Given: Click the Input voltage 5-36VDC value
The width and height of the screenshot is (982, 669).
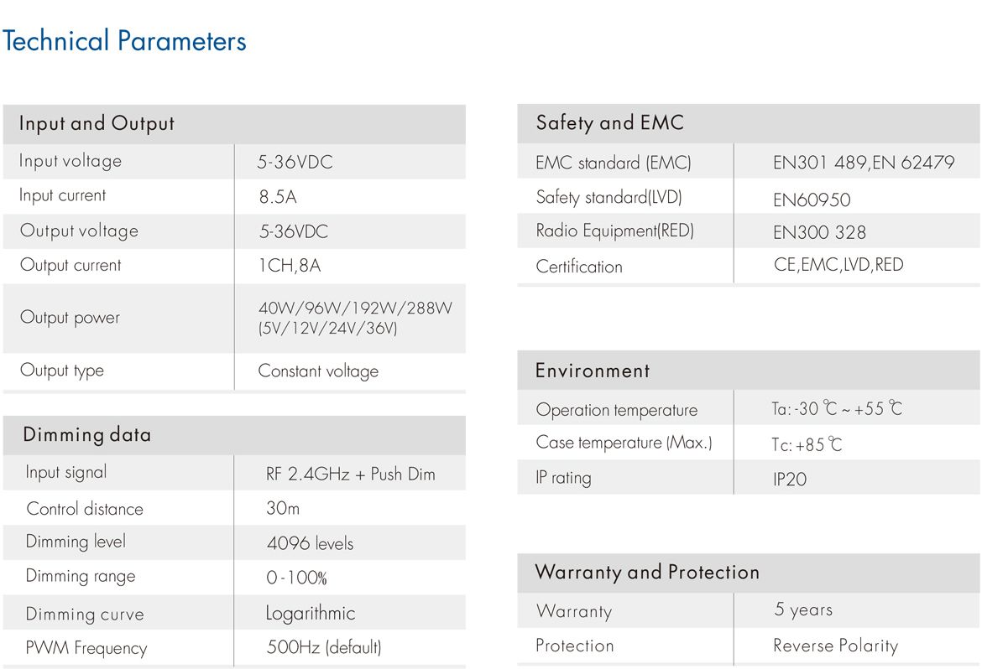Looking at the screenshot, I should (x=295, y=162).
